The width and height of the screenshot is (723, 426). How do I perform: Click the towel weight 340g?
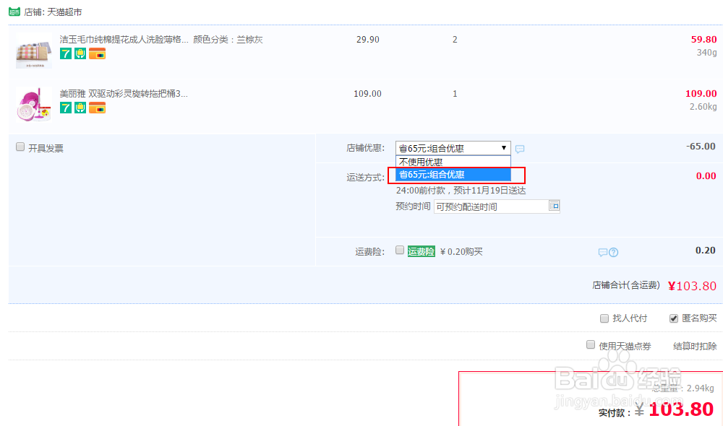click(x=707, y=53)
